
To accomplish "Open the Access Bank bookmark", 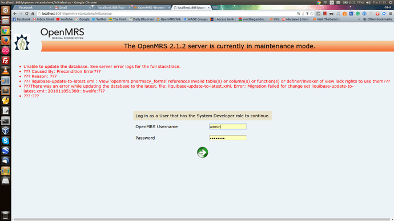I will [x=223, y=19].
